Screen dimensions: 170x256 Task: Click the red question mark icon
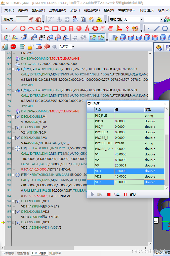click(127, 29)
